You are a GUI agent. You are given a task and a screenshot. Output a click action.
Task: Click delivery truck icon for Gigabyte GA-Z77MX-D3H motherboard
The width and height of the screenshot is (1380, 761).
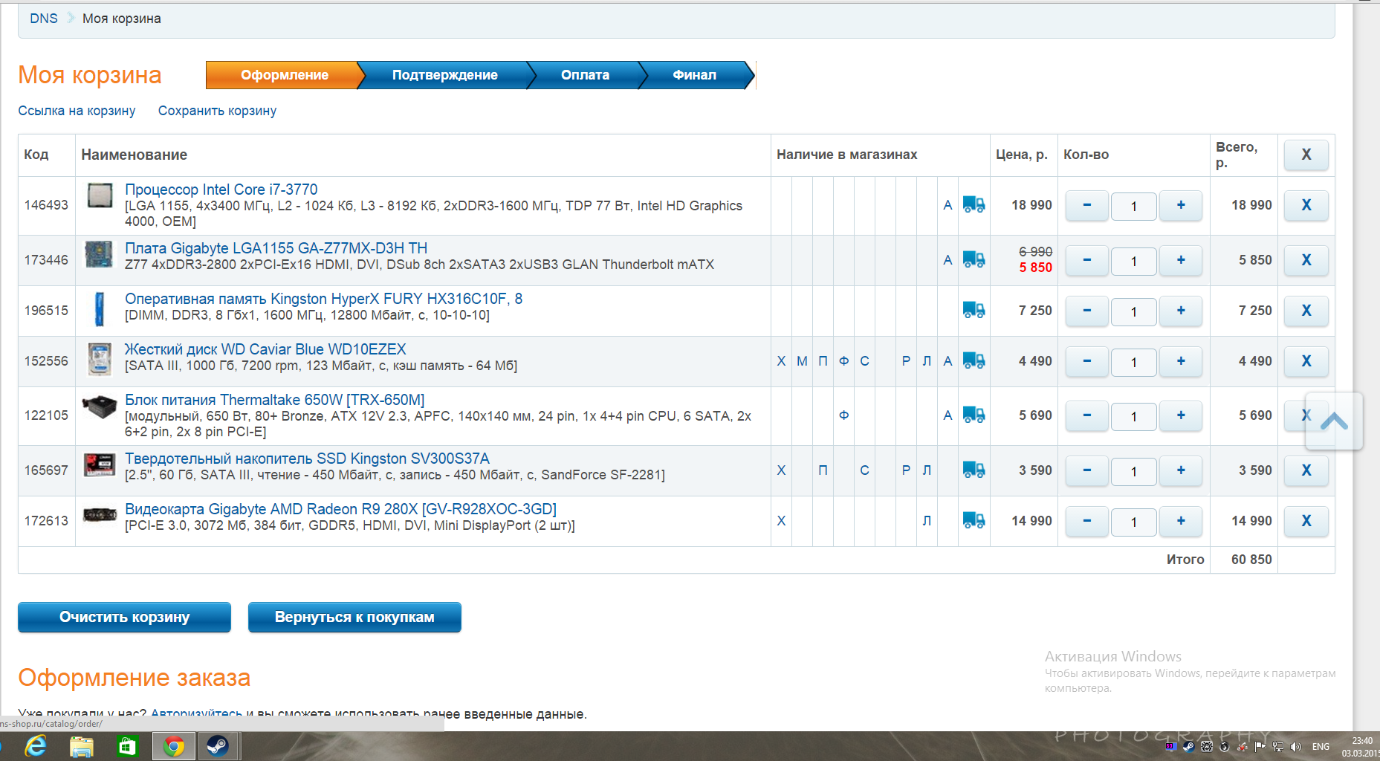coord(974,259)
